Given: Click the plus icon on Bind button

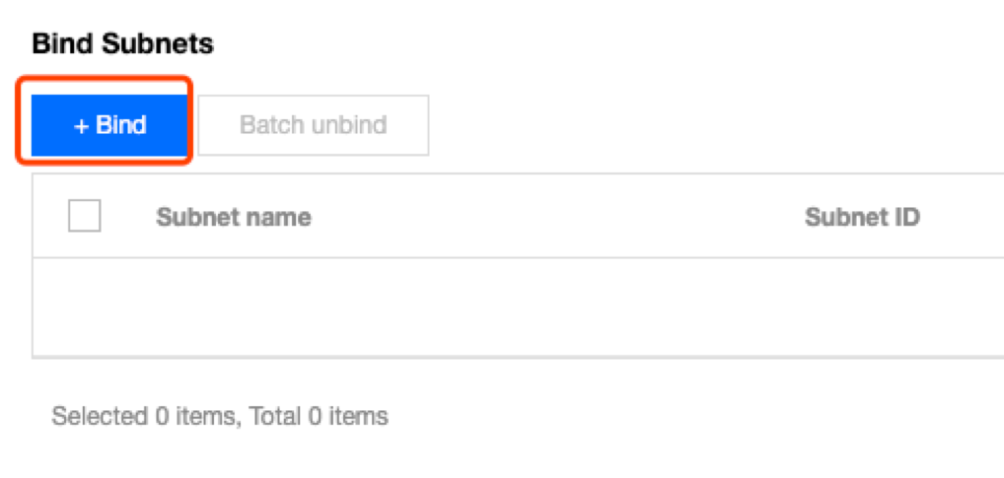Looking at the screenshot, I should (x=82, y=126).
